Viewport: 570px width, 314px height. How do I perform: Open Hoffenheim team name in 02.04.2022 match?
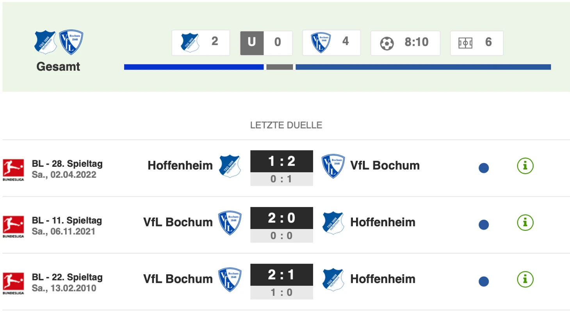coord(180,166)
